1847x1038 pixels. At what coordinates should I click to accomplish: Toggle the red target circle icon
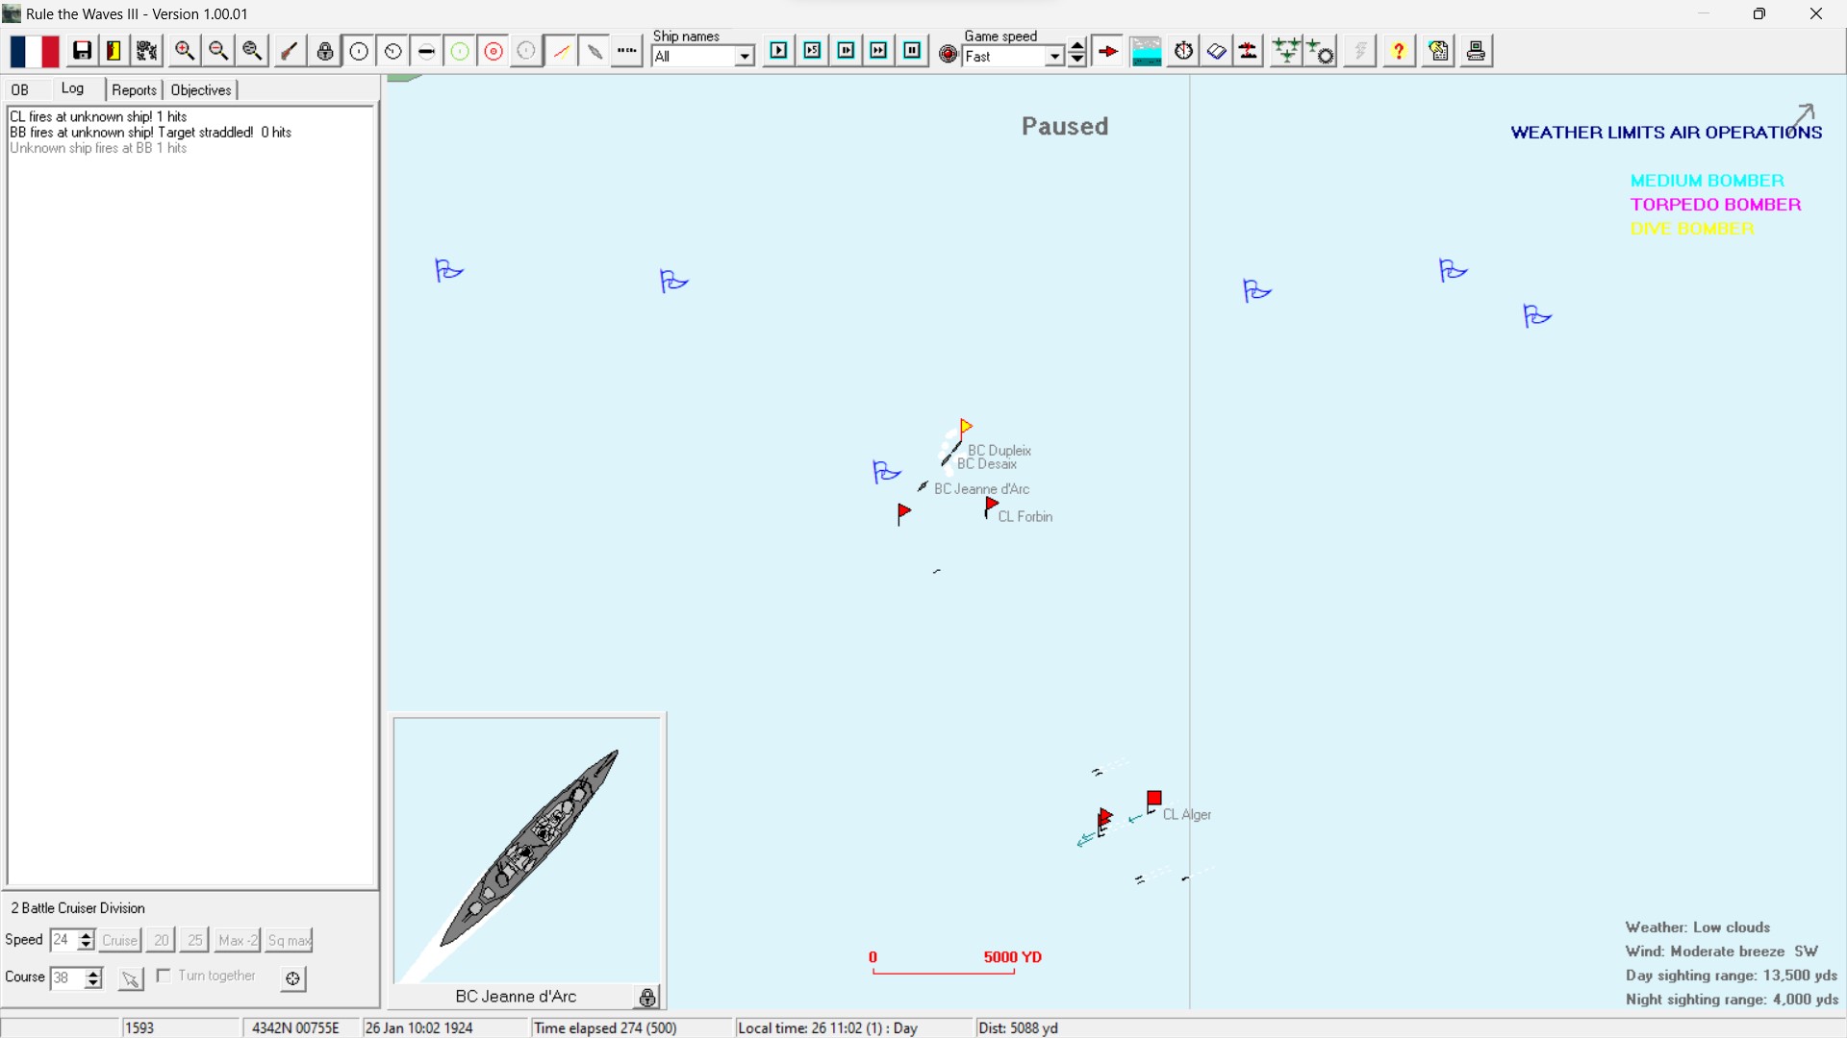(x=493, y=51)
